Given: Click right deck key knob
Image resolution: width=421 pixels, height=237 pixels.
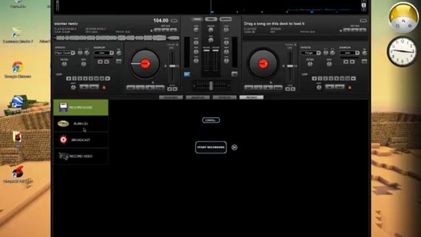Looking at the screenshot, I should pos(329,65).
